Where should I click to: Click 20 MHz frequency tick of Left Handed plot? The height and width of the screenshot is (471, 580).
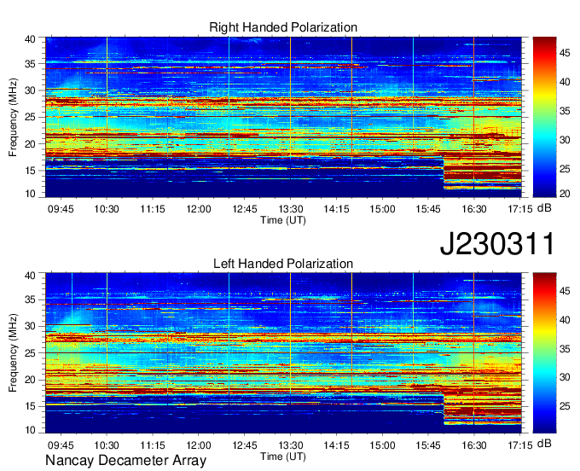30,380
